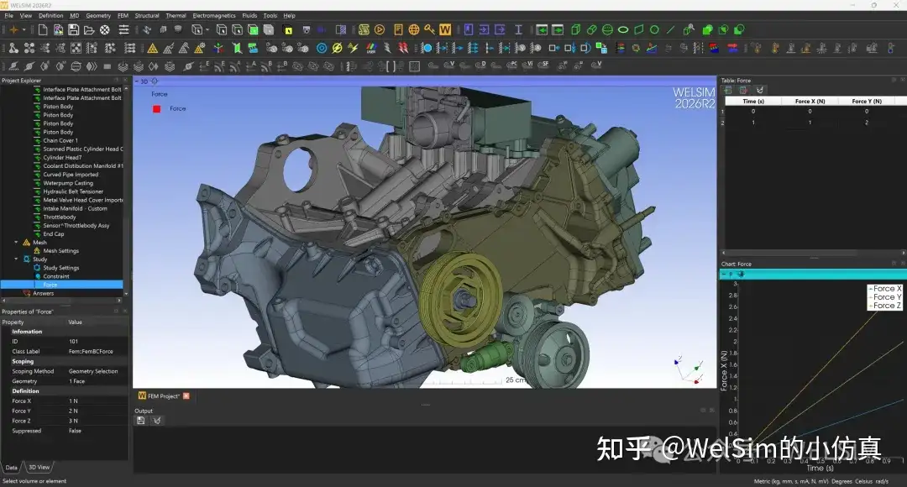Click the green boolean union icon

tap(707, 29)
